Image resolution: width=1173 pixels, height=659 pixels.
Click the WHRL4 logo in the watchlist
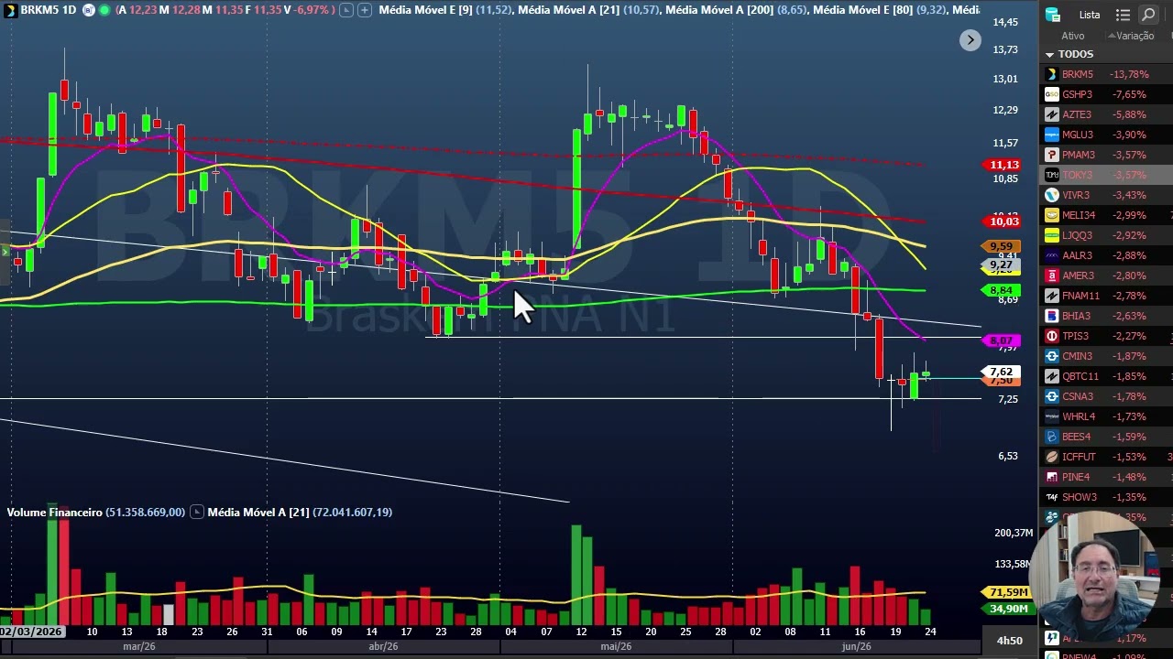click(1052, 416)
